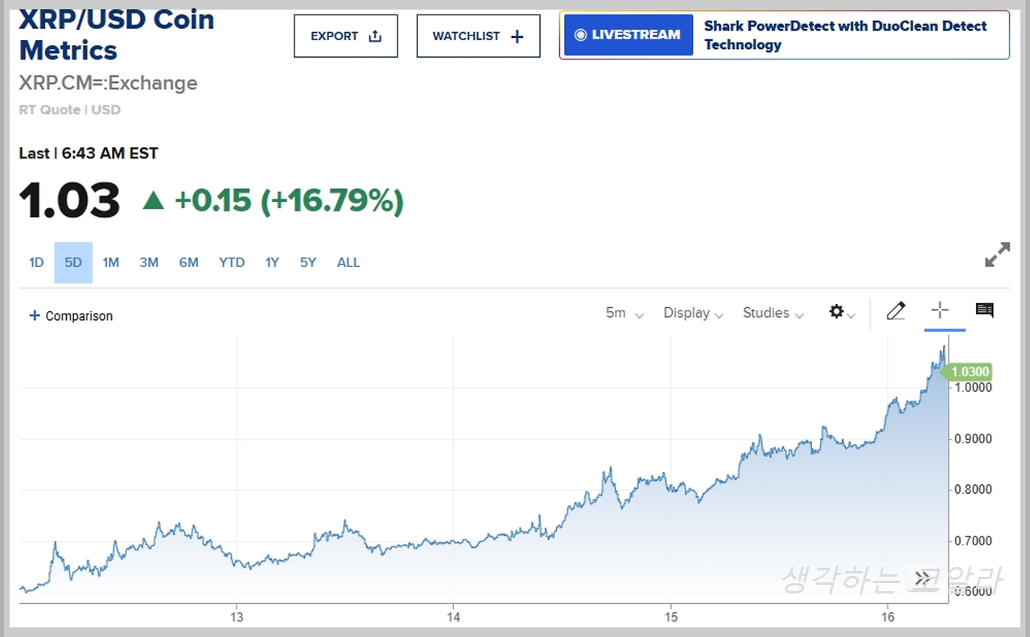Click the 0.8000 price axis label

pyautogui.click(x=973, y=490)
